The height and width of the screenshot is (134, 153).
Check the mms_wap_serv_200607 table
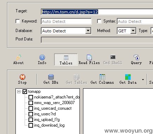31,103
